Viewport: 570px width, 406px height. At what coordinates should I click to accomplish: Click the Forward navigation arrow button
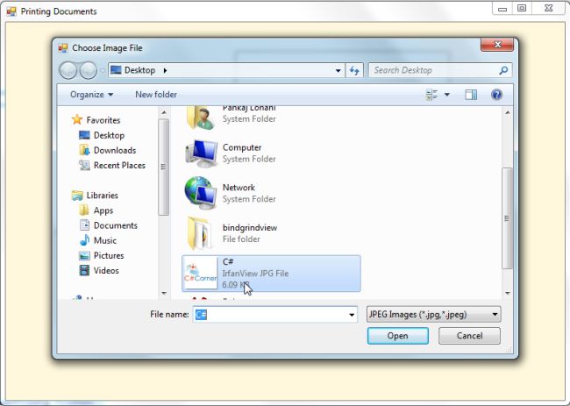88,70
